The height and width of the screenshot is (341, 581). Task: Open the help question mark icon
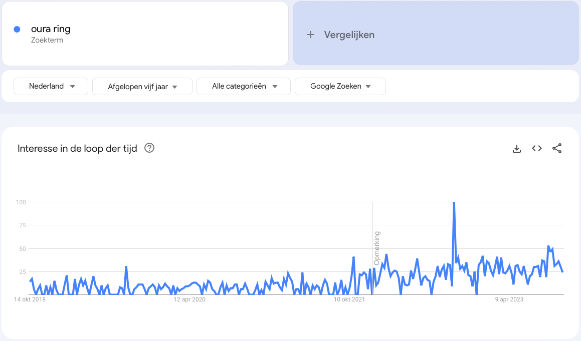pos(149,148)
